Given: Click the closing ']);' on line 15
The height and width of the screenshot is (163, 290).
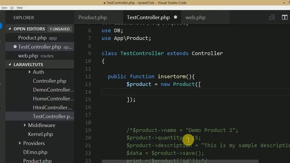Looking at the screenshot, I should point(131,100).
